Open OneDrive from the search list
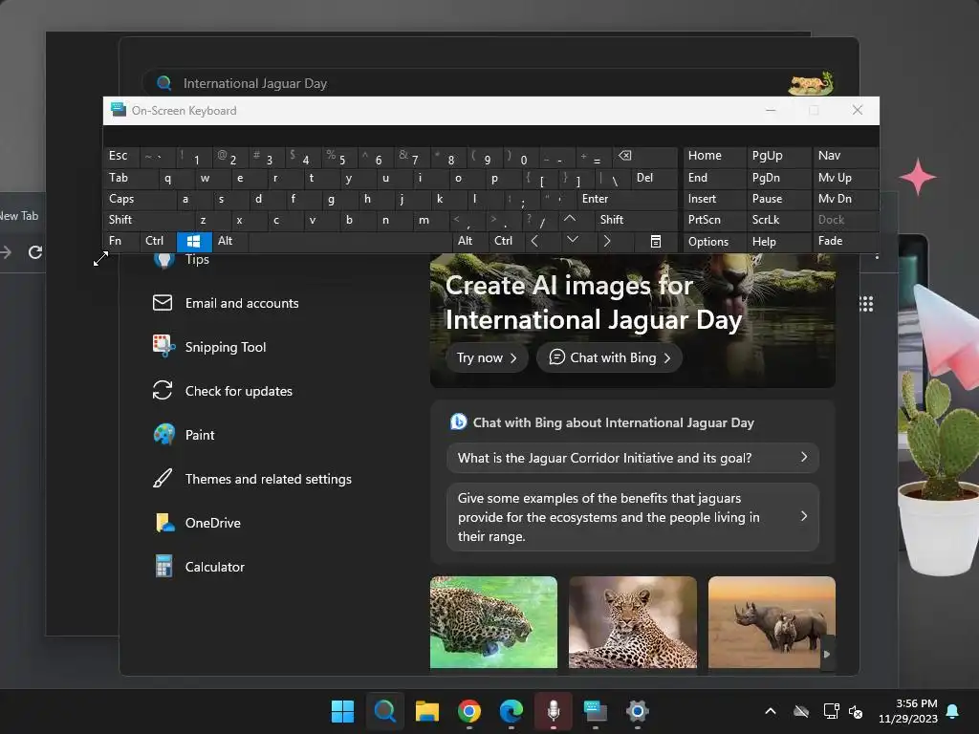The image size is (979, 734). pyautogui.click(x=197, y=523)
